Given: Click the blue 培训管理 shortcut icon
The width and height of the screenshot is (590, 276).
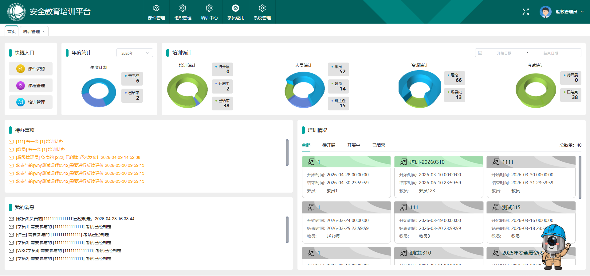Looking at the screenshot, I should click(x=21, y=102).
